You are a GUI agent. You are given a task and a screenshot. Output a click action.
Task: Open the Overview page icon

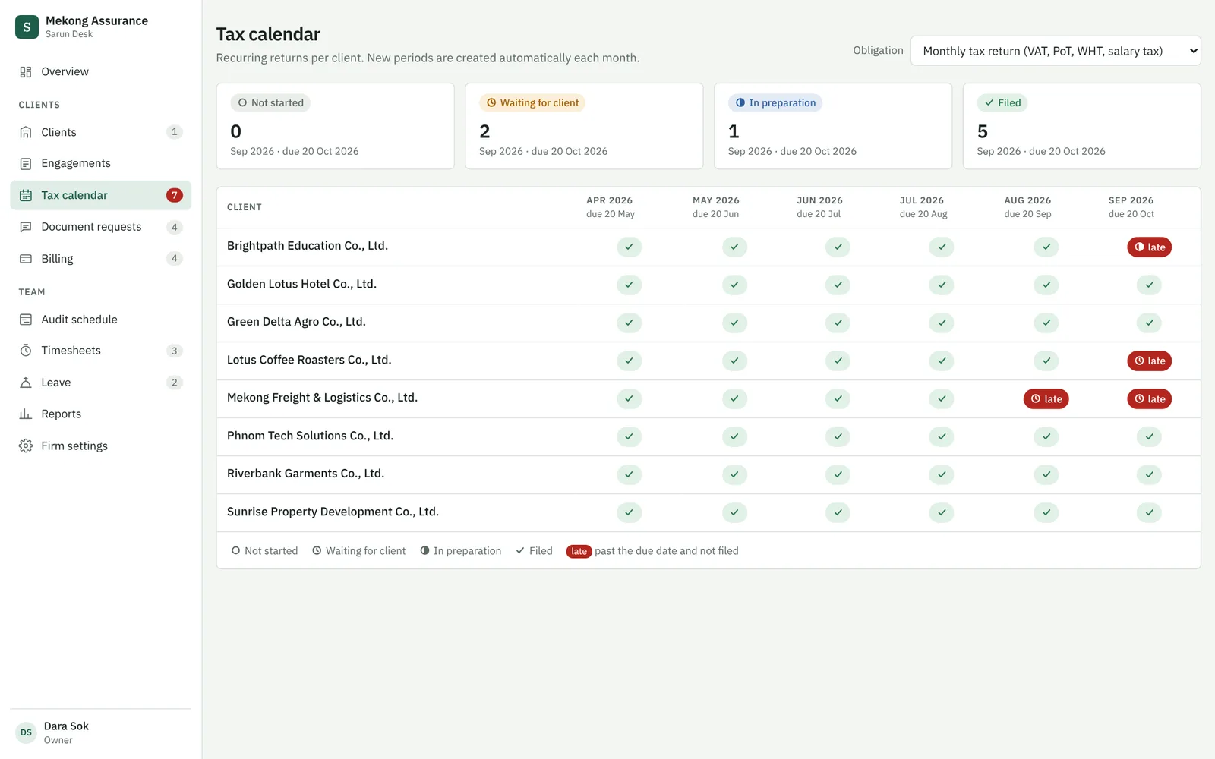[x=26, y=72]
